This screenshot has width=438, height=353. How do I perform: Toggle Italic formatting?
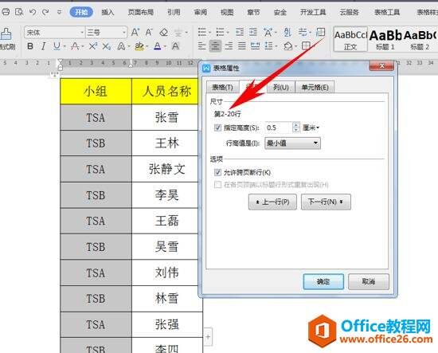pos(43,46)
